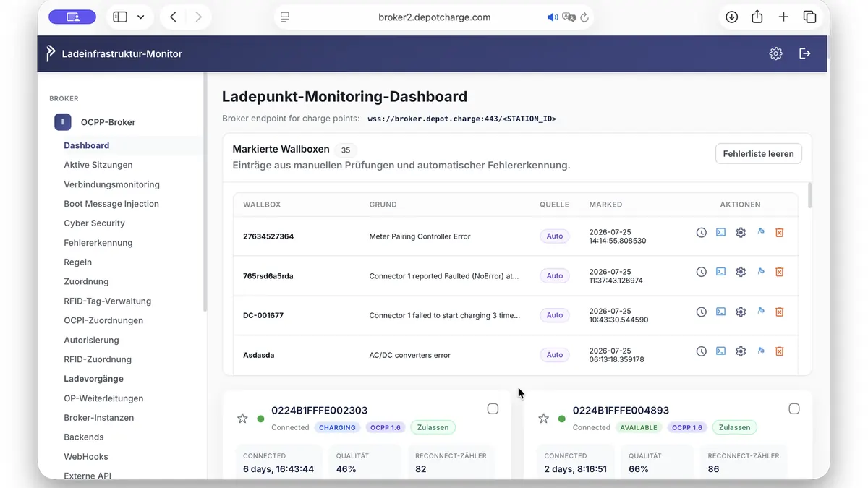Screen dimensions: 868x488
Task: Open history clock for wallbox 27634527364
Action: point(701,233)
